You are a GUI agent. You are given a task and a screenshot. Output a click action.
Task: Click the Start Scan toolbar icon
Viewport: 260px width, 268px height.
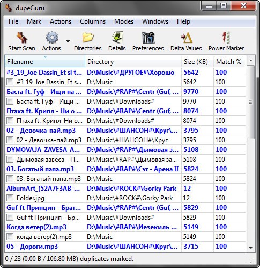coord(22,38)
